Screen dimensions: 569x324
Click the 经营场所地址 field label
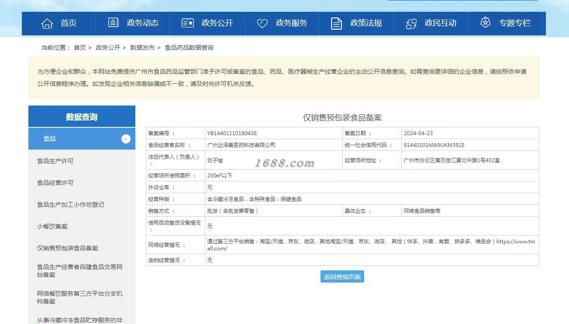tap(363, 160)
